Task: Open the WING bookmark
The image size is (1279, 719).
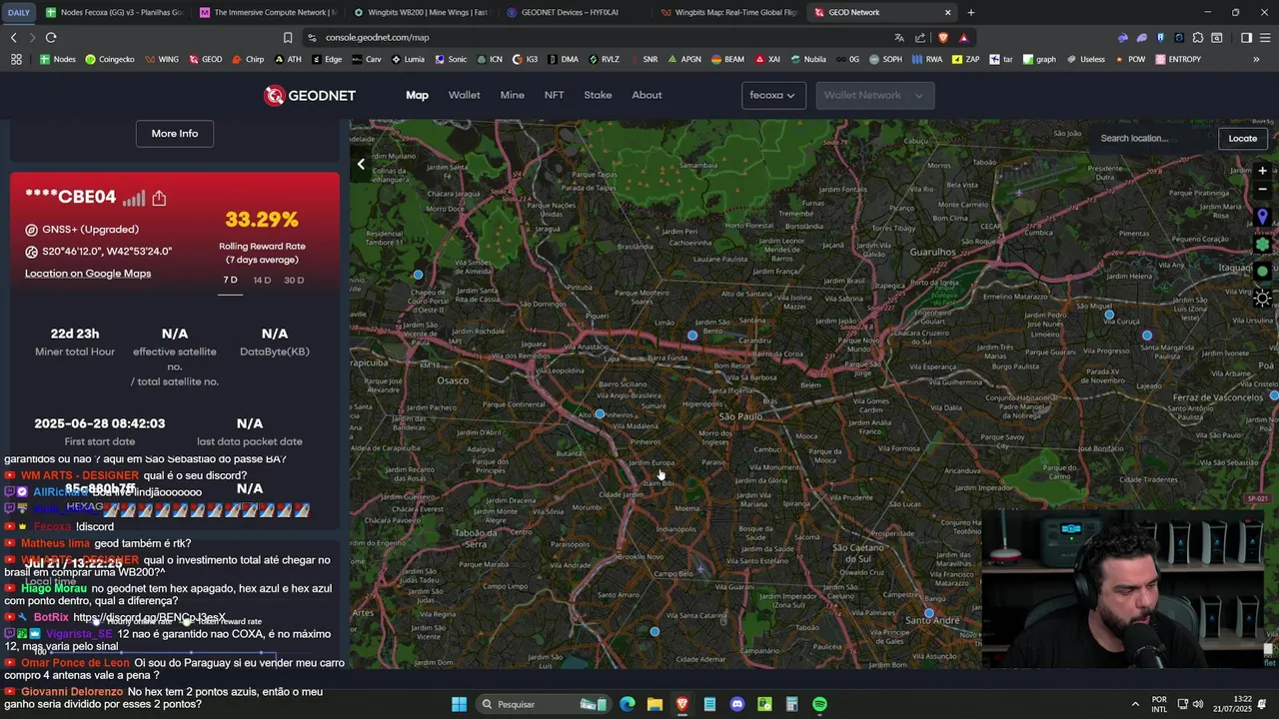Action: pos(162,59)
